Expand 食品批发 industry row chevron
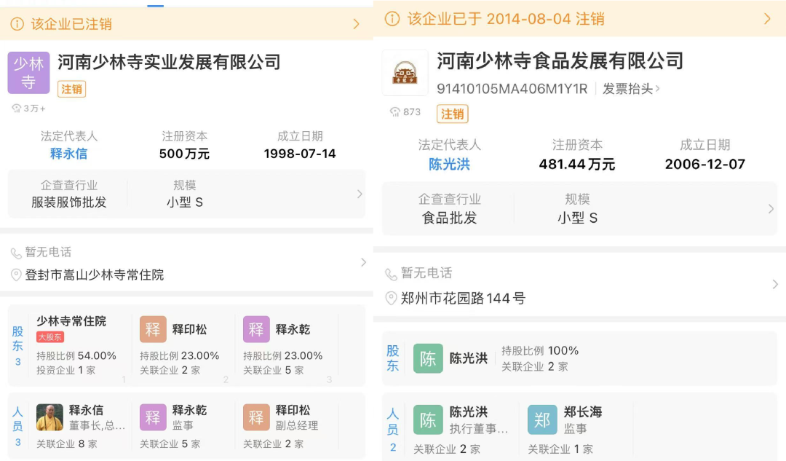The image size is (786, 461). tap(771, 209)
